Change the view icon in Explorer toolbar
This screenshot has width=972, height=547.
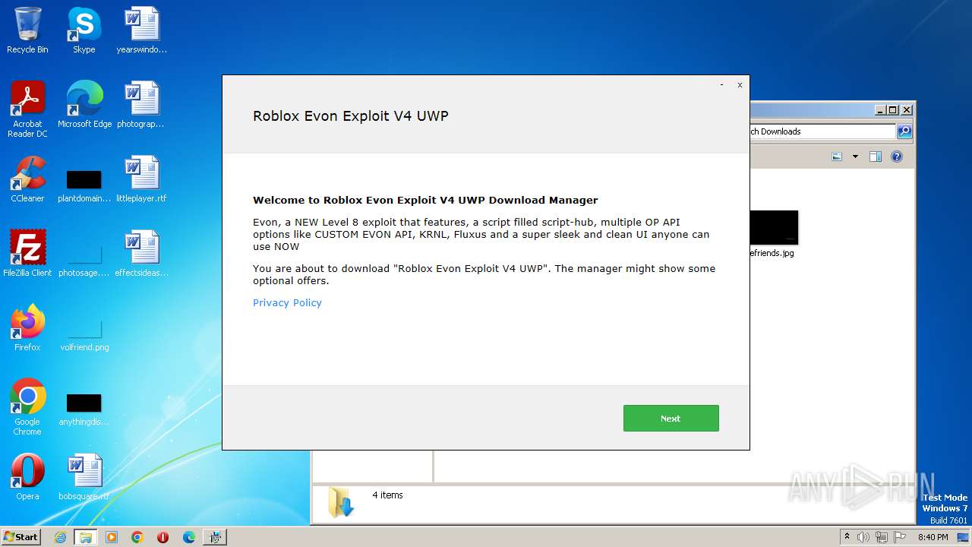837,157
